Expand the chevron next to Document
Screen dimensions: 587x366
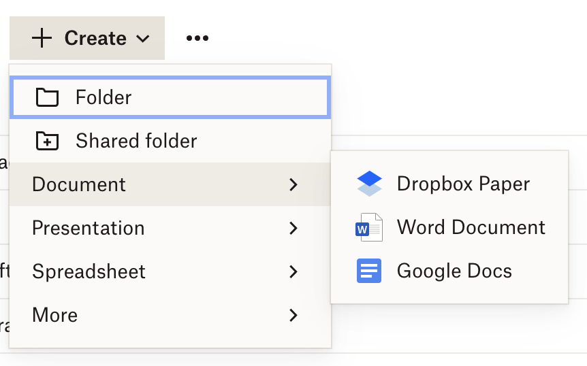coord(293,184)
